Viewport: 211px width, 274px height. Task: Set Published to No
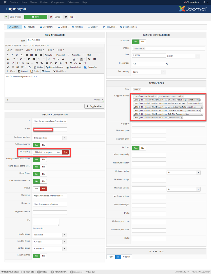pos(143,42)
